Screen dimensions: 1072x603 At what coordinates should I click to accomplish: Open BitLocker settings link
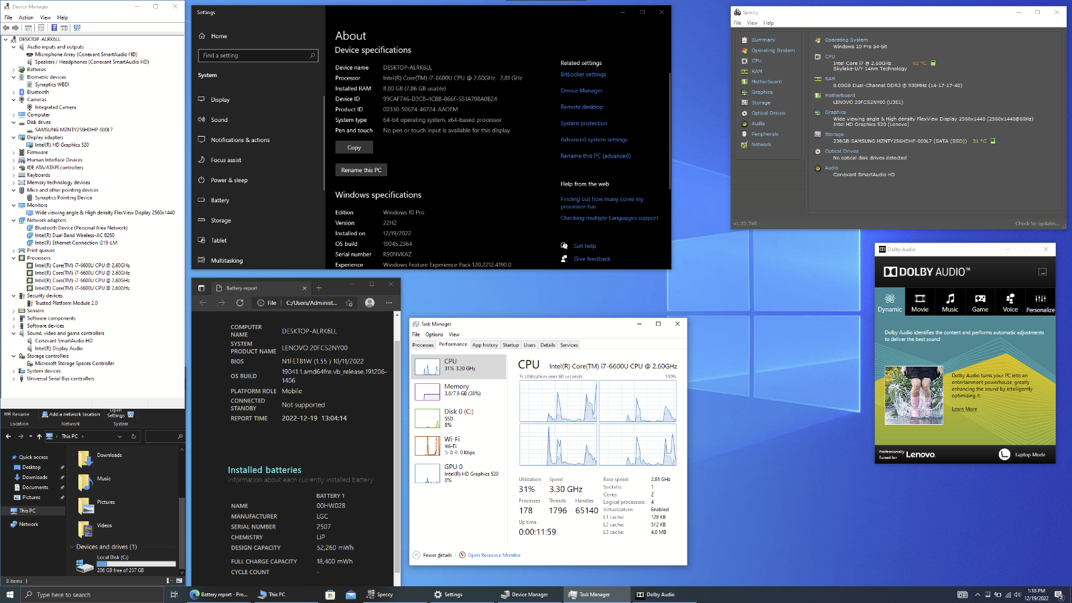[583, 74]
